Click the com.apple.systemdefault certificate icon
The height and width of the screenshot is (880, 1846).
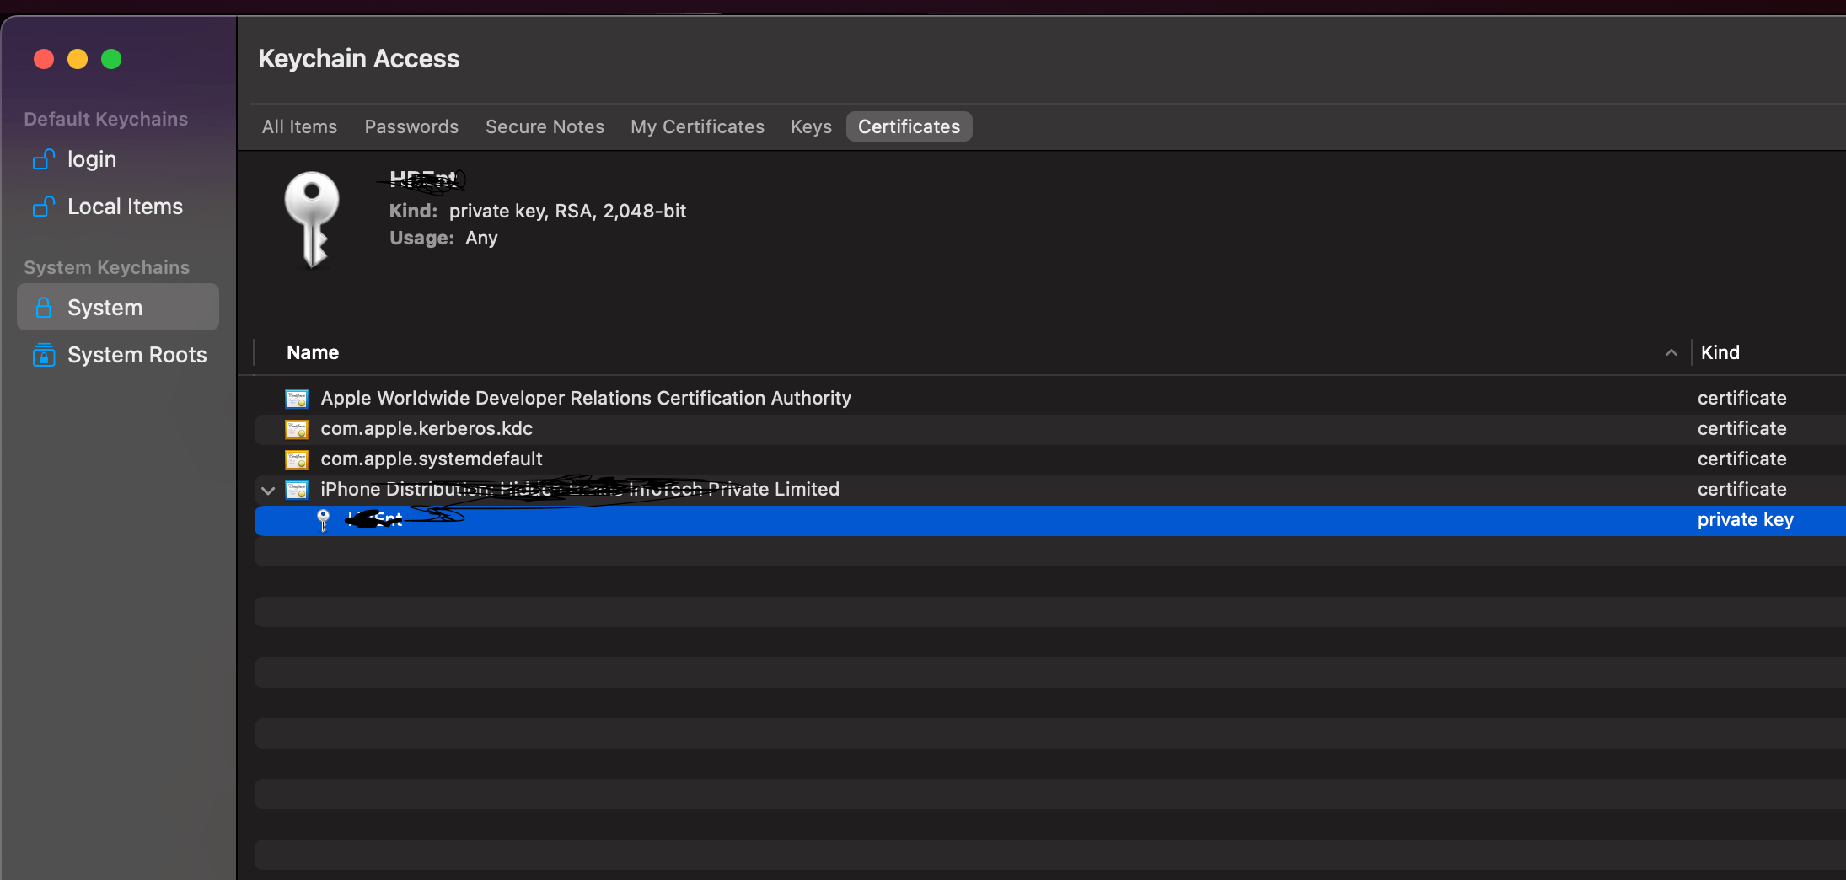point(297,459)
